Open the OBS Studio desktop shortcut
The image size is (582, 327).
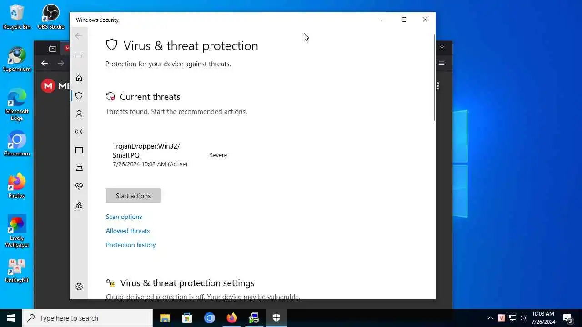[x=51, y=17]
